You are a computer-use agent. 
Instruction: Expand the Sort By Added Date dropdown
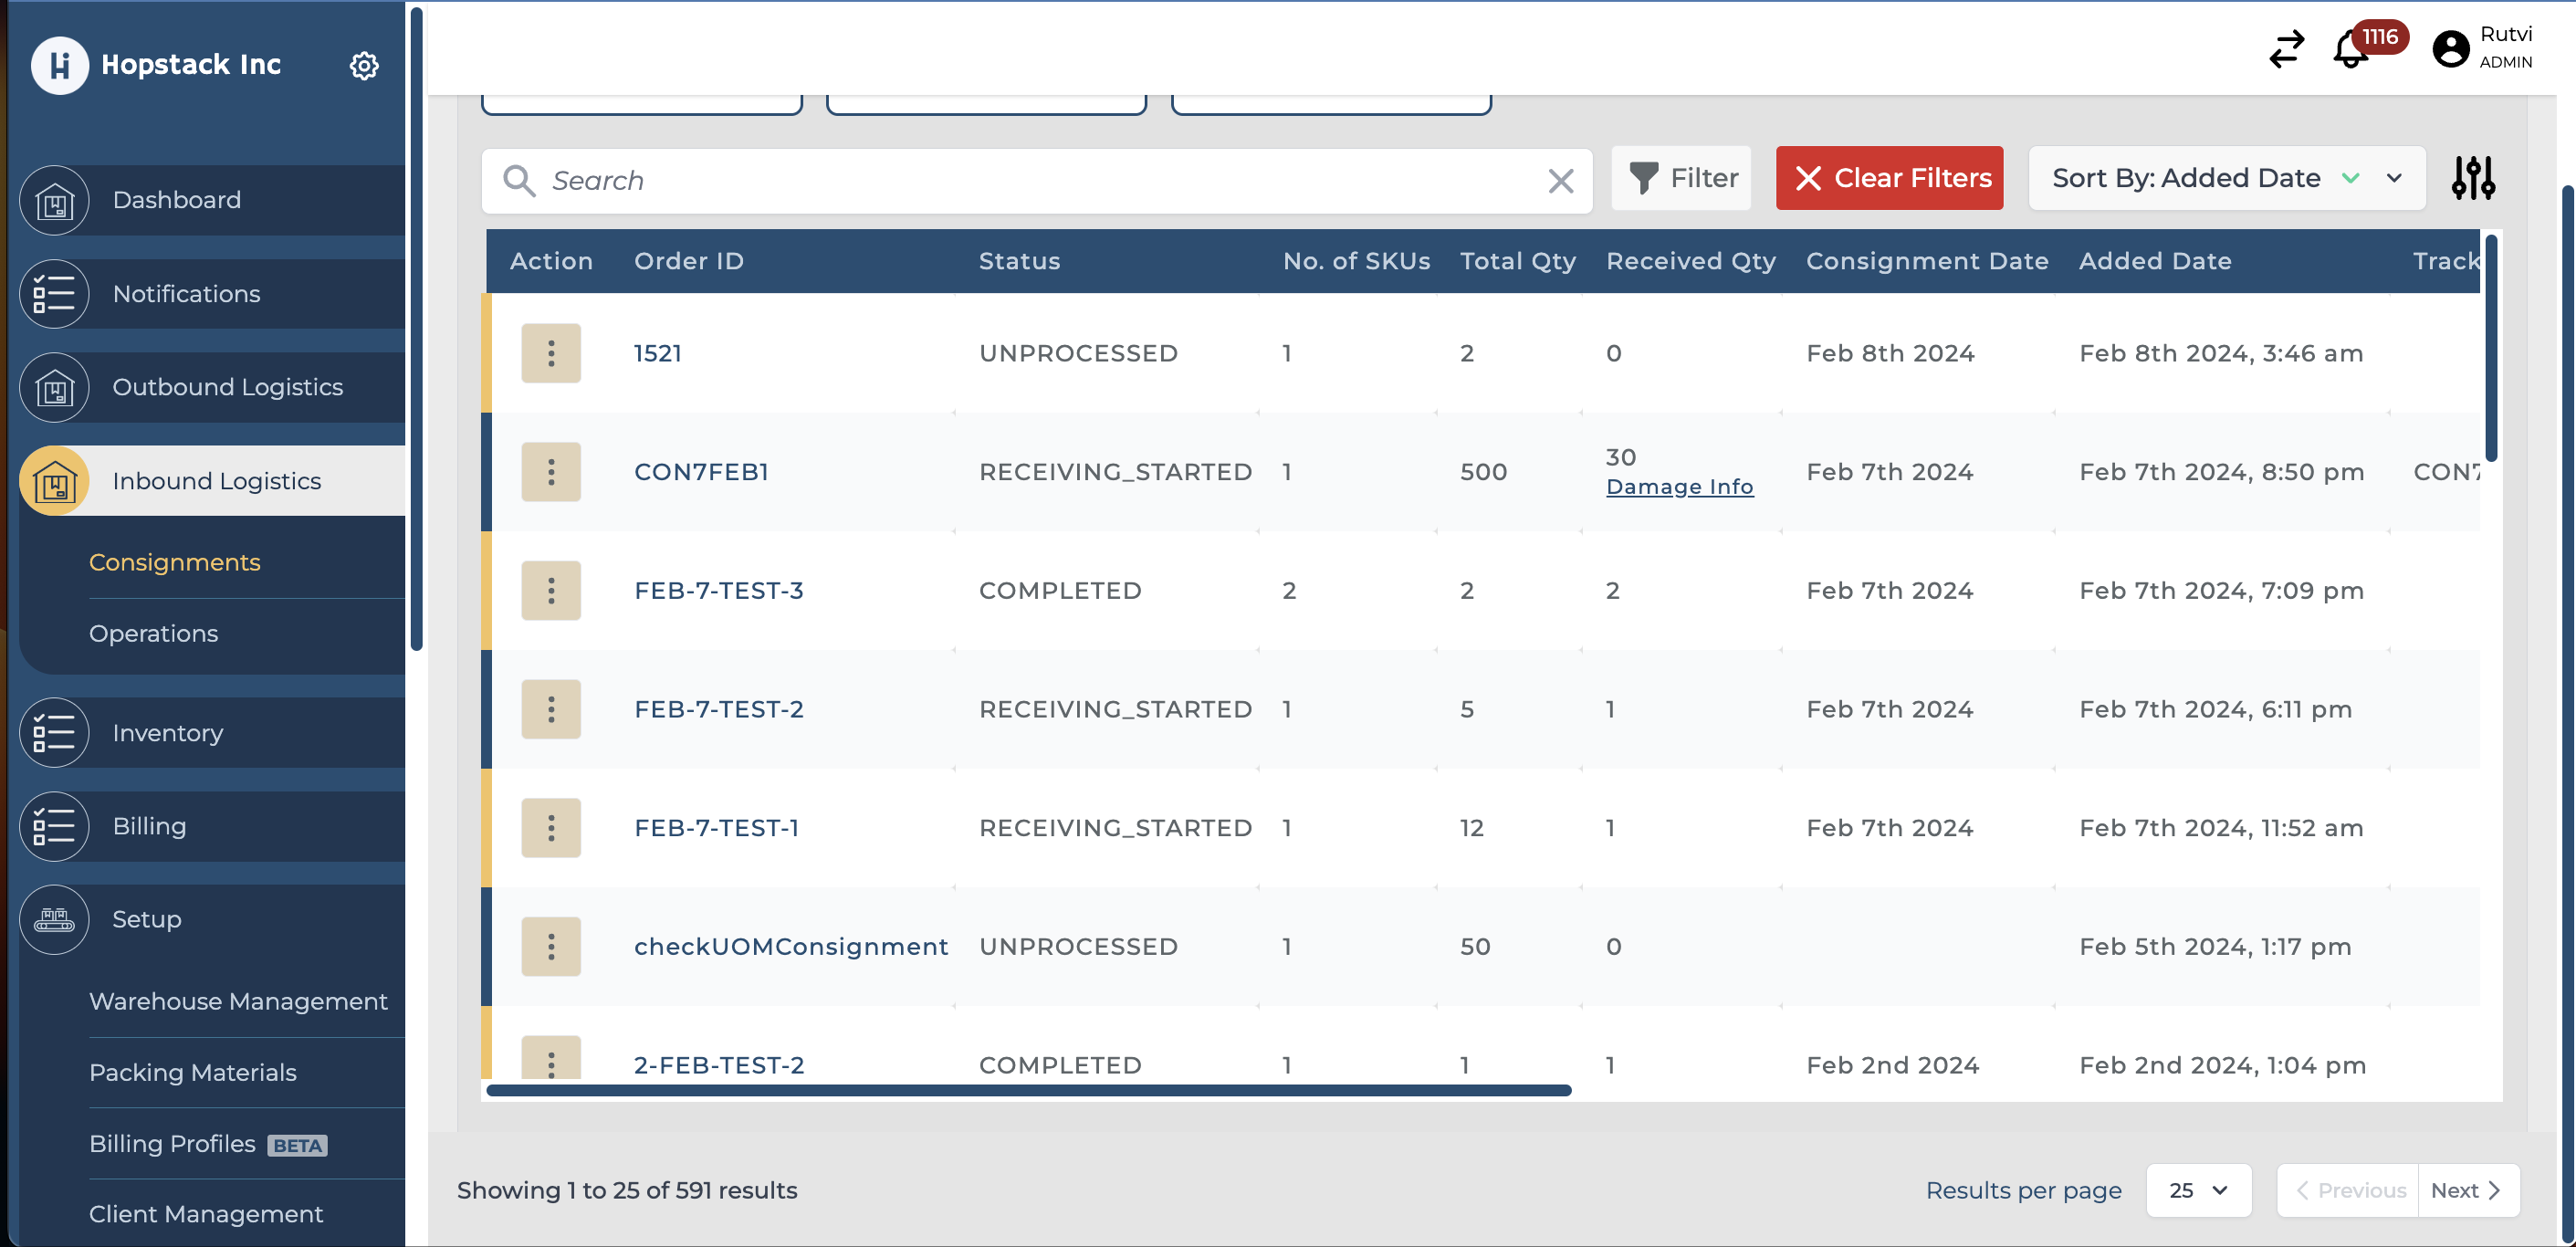click(x=2394, y=179)
